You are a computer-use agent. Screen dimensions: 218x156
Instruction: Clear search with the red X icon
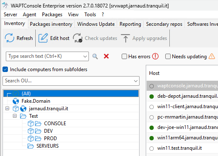pyautogui.click(x=106, y=57)
